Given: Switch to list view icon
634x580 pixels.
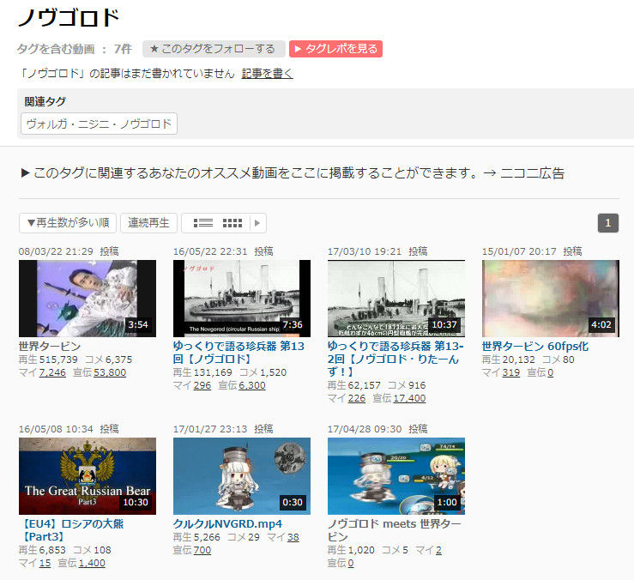Looking at the screenshot, I should (202, 223).
